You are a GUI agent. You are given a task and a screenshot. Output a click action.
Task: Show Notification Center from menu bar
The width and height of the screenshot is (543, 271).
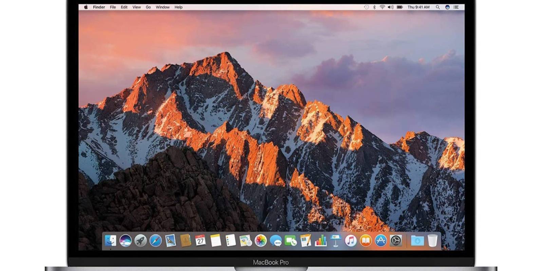coord(456,7)
